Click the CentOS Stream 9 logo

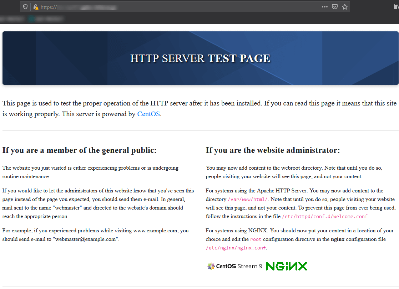(234, 266)
